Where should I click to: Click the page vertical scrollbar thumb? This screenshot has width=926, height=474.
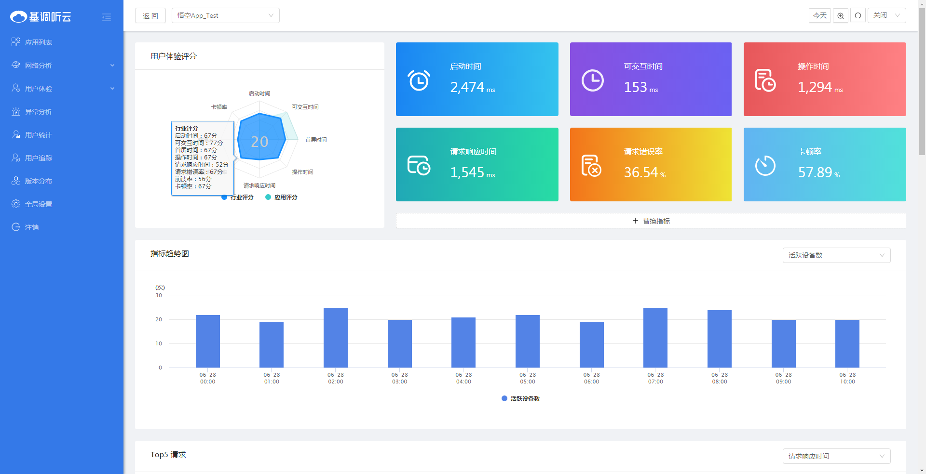point(922,82)
